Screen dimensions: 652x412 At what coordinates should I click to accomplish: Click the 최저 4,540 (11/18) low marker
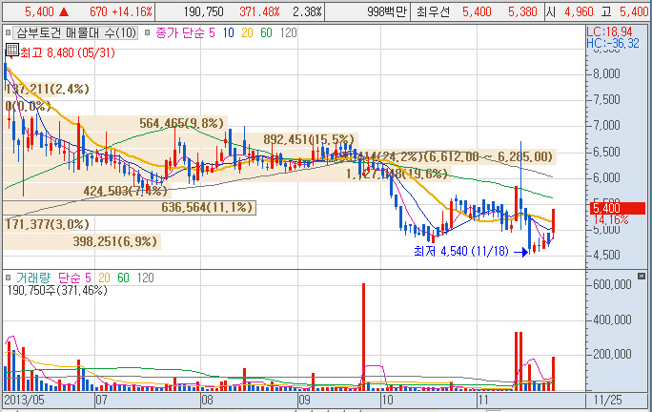461,251
